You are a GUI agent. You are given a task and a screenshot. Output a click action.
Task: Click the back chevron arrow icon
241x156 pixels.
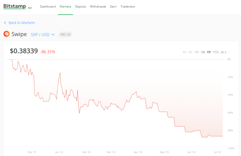point(5,23)
